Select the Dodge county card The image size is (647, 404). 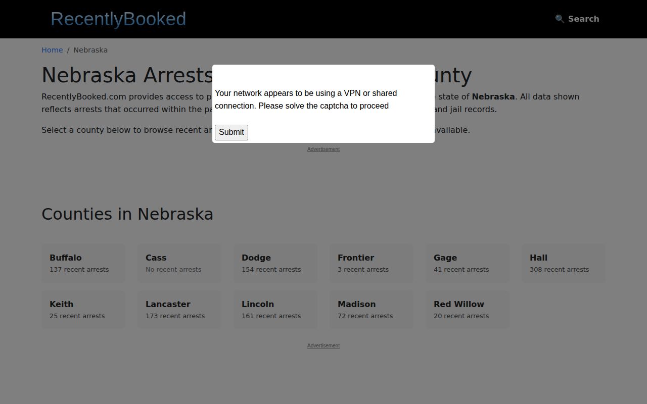(275, 263)
